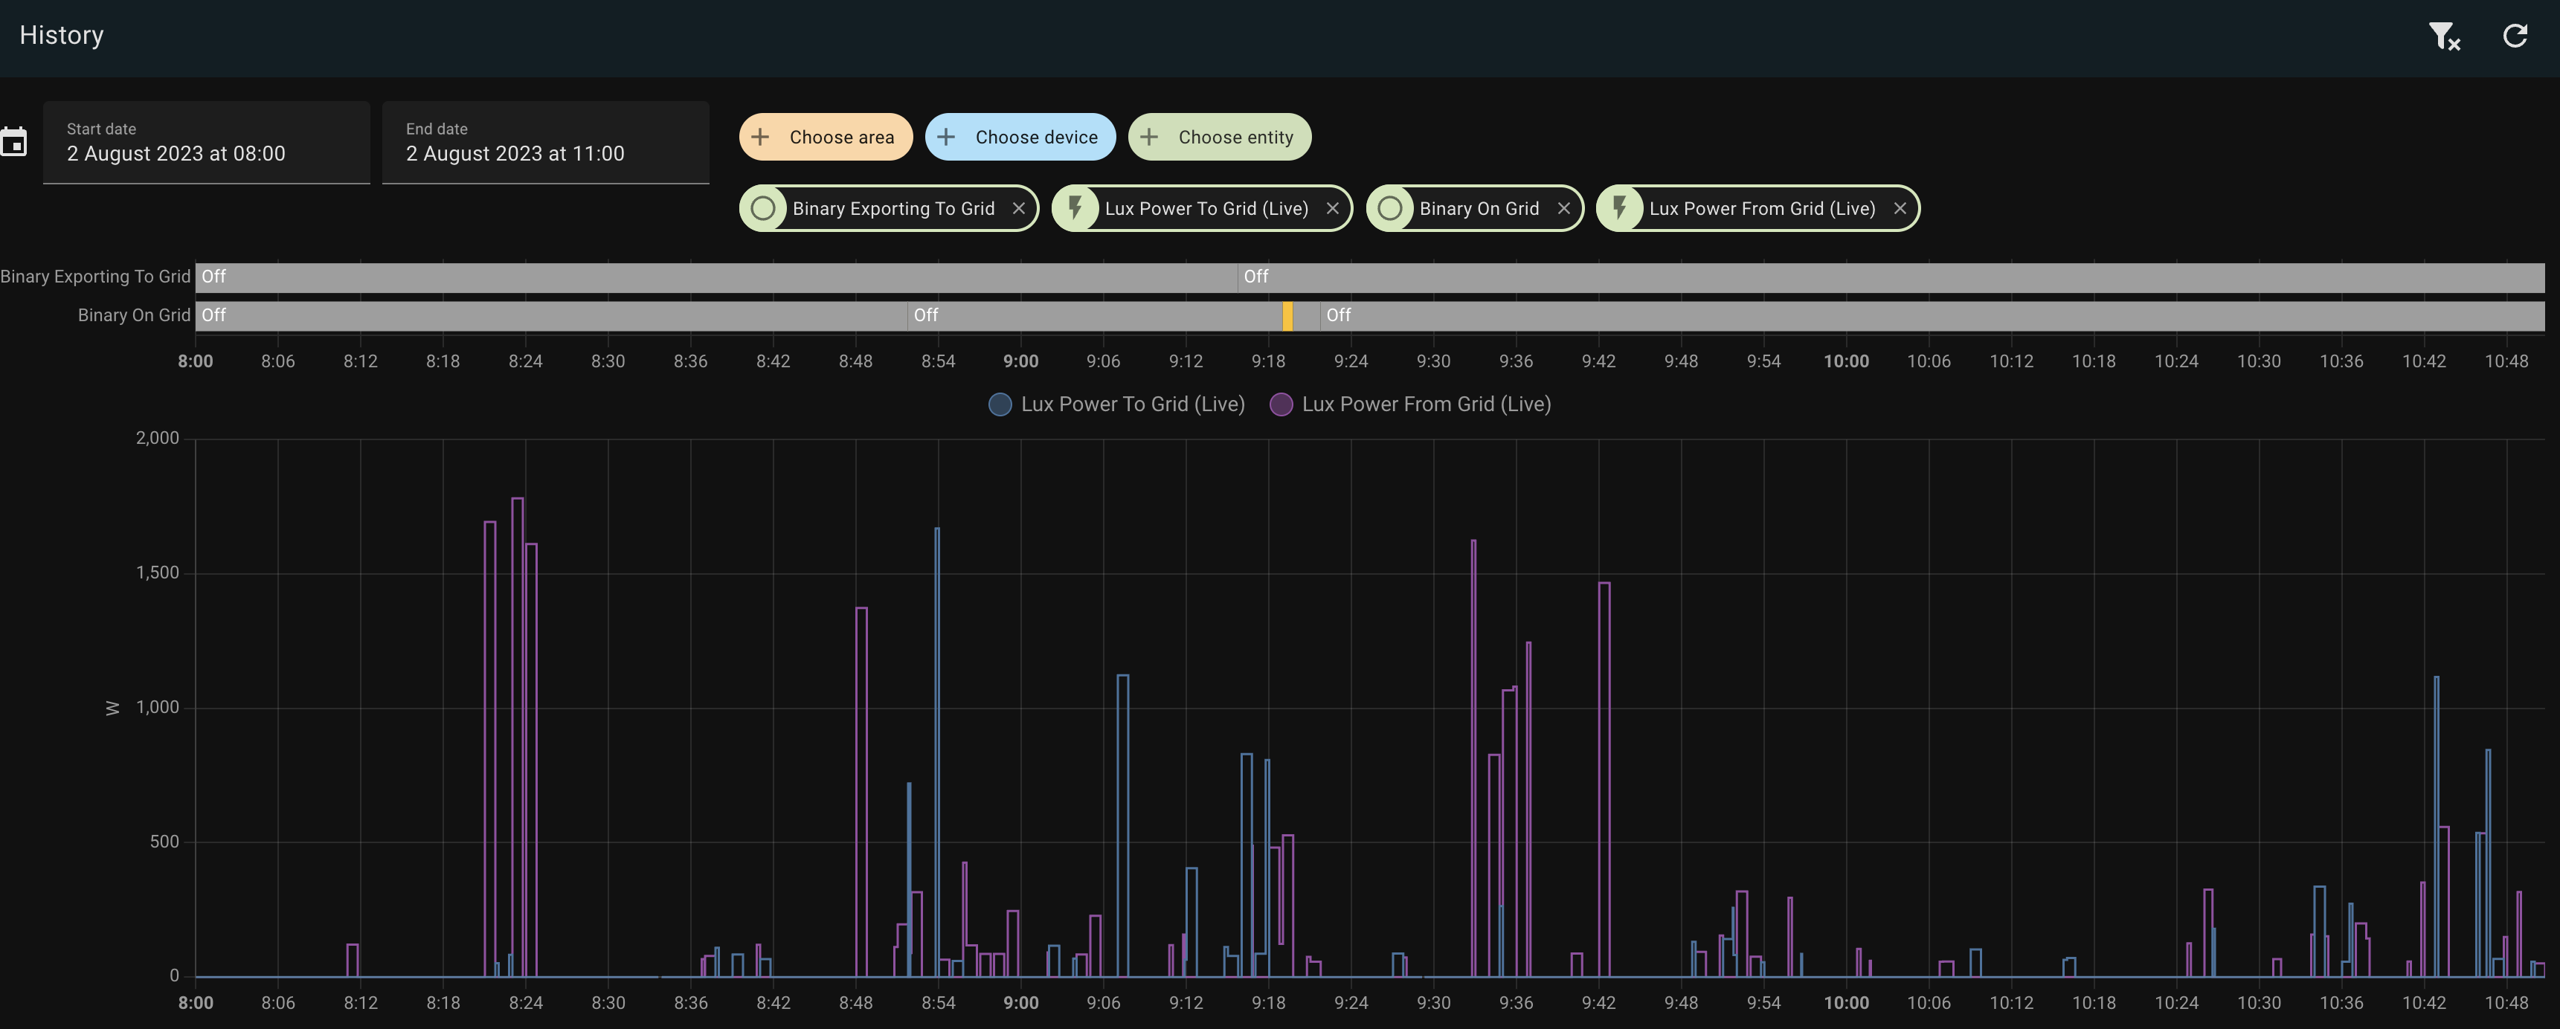Clear active filters using the filter icon
2560x1029 pixels.
tap(2445, 36)
